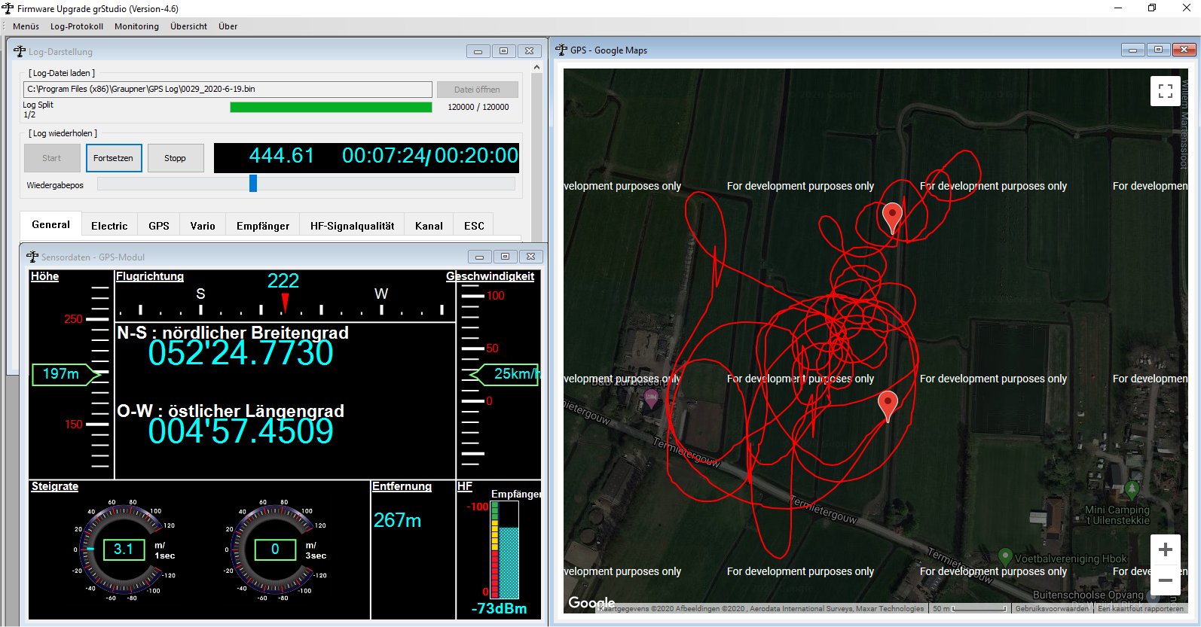Click the lower red map marker pin

888,406
